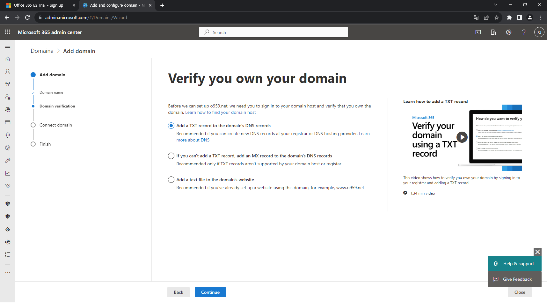
Task: Open the Billing credit card icon
Action: 8,122
